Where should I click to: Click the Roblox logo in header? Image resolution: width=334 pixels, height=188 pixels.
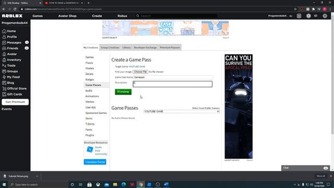[12, 16]
